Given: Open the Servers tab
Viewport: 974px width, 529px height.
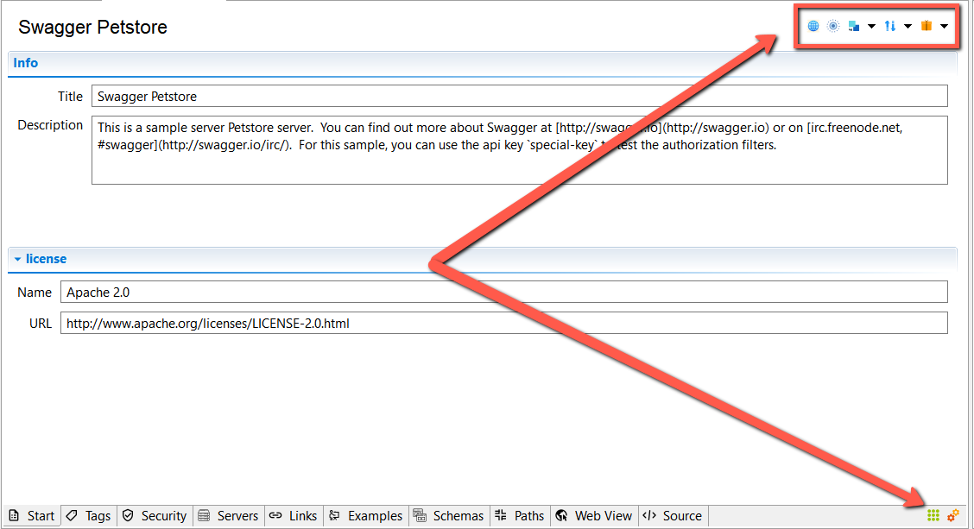Looking at the screenshot, I should pos(229,516).
